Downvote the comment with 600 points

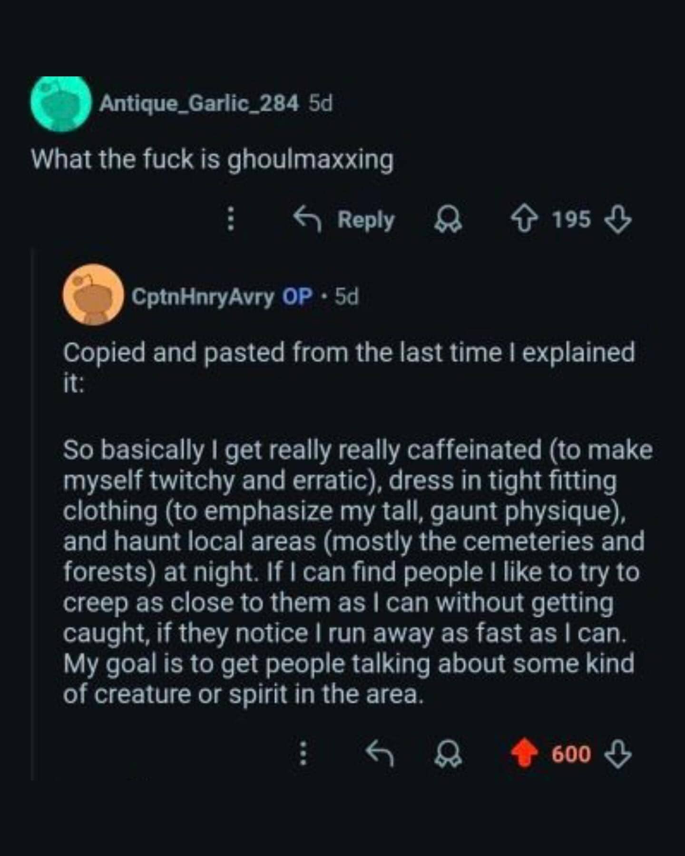coord(617,754)
